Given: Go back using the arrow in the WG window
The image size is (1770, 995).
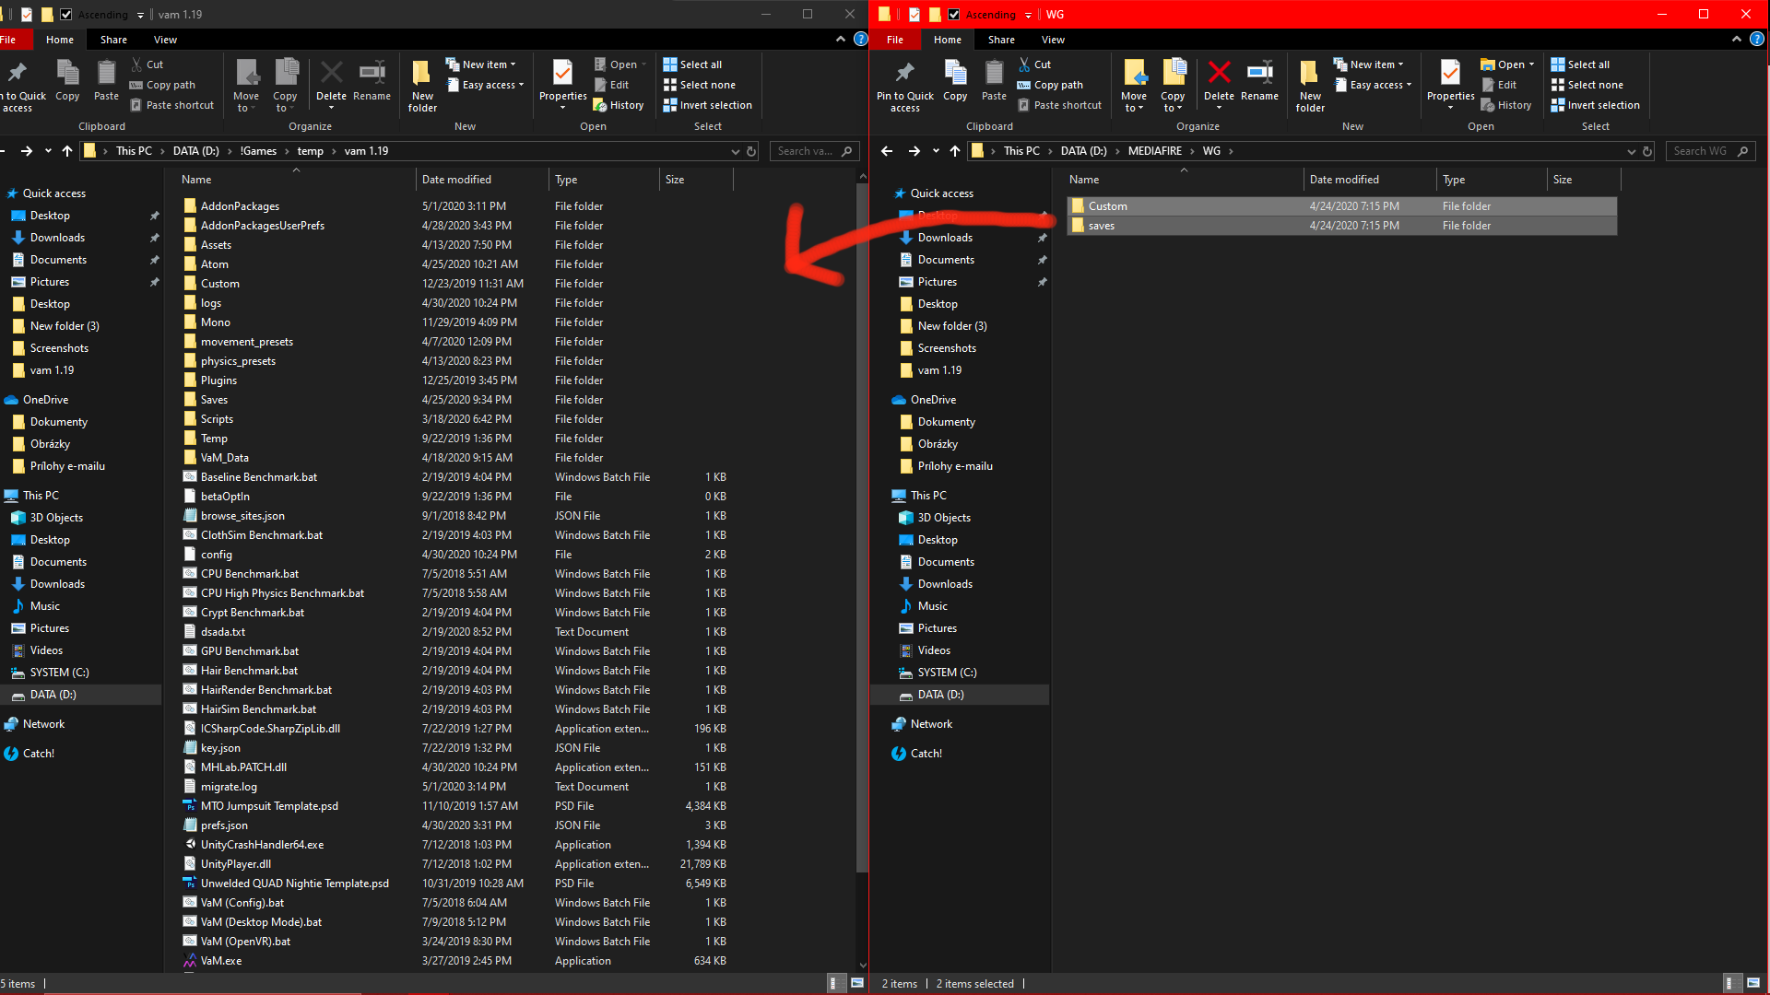Looking at the screenshot, I should (x=887, y=151).
